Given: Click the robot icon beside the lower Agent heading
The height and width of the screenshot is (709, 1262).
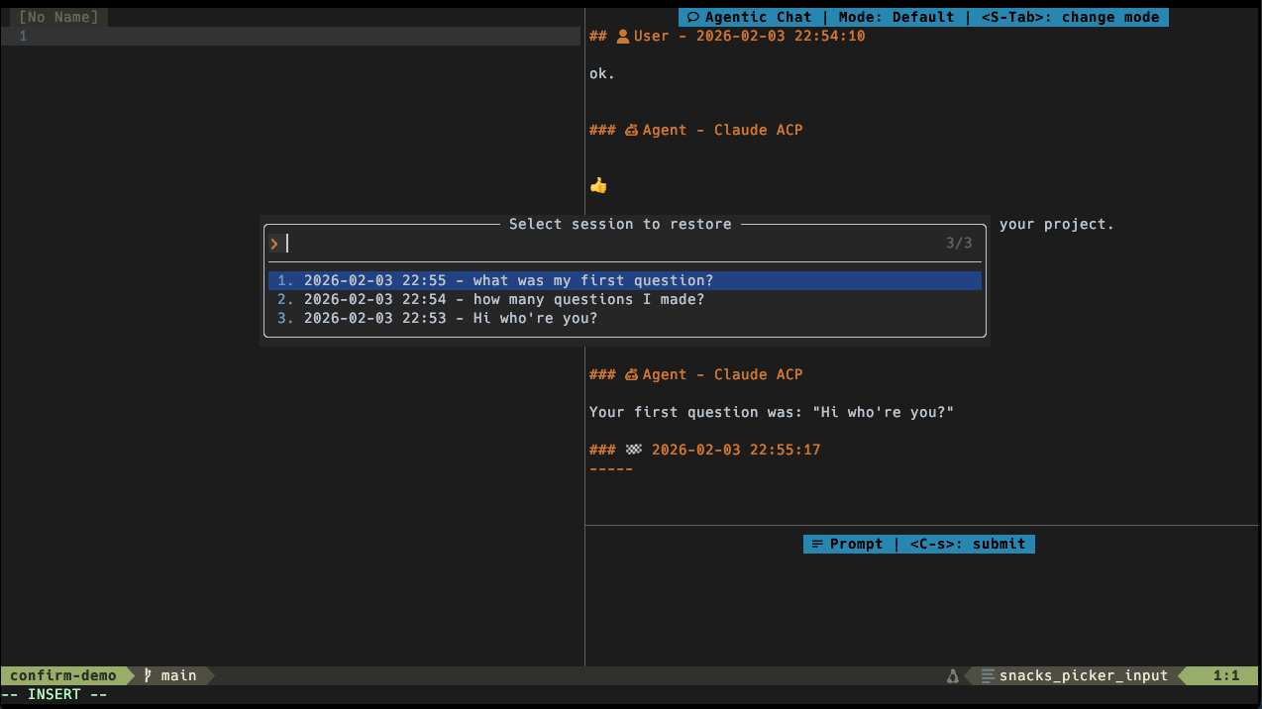Looking at the screenshot, I should click(631, 374).
